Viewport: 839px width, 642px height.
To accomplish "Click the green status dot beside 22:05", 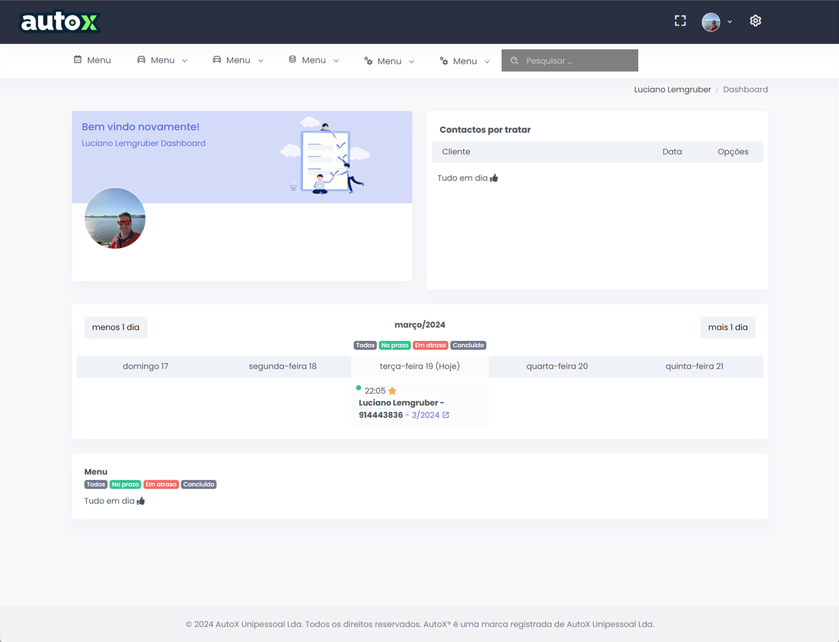I will [x=358, y=388].
